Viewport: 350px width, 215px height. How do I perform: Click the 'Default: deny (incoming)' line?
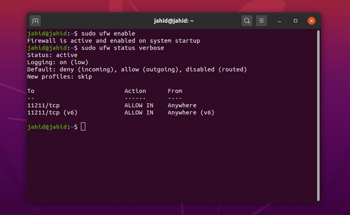(137, 69)
